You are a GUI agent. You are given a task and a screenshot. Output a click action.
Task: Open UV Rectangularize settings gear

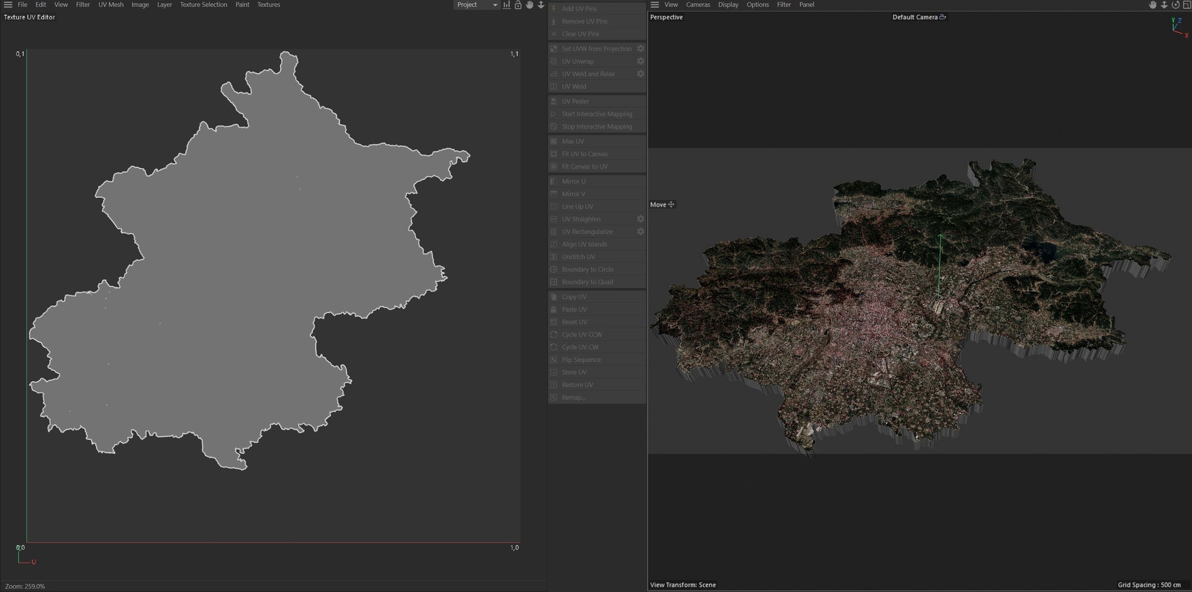pos(640,231)
